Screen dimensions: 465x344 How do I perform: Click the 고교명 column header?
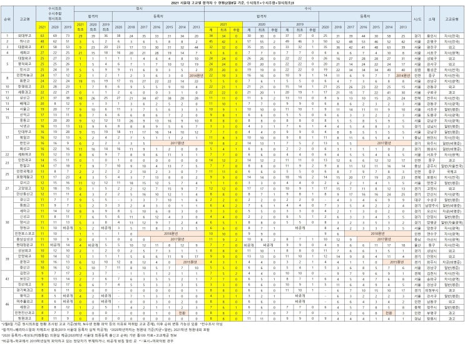tap(24, 19)
